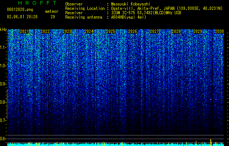Select receiver text ICOM IC-575 53.7492 MHz USB
The width and height of the screenshot is (229, 146).
coord(146,13)
